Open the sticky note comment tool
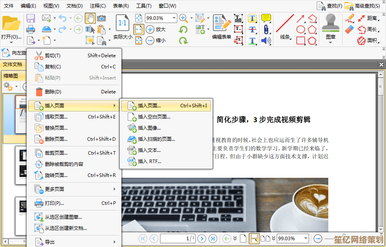Viewport: 386px width, 247px height. (x=266, y=18)
